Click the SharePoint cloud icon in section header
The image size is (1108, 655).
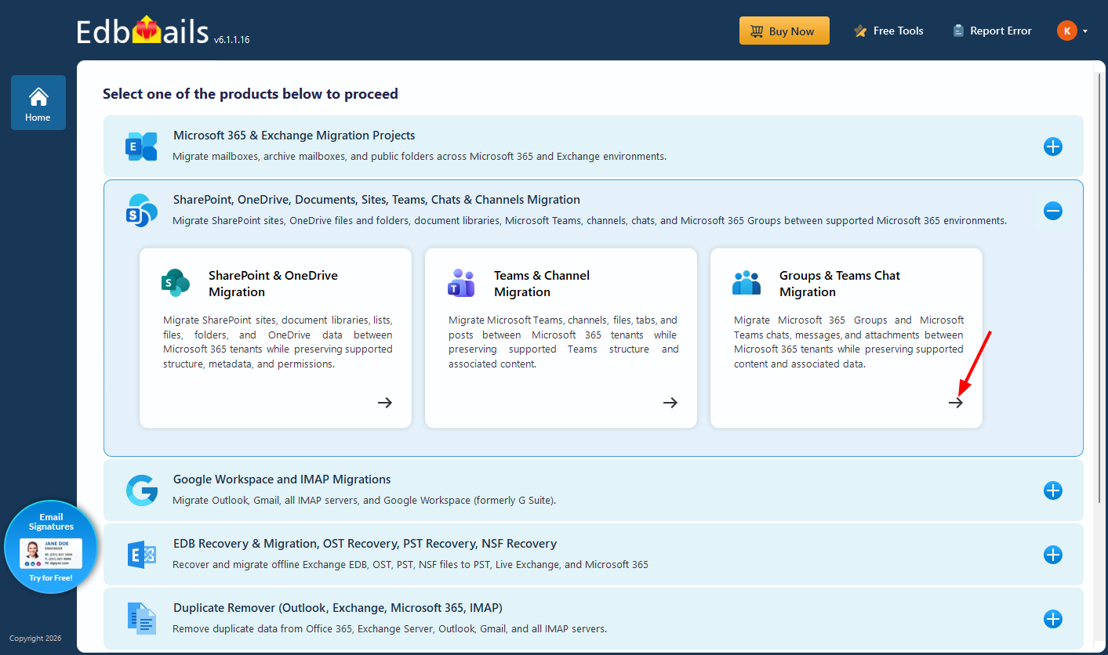[141, 211]
